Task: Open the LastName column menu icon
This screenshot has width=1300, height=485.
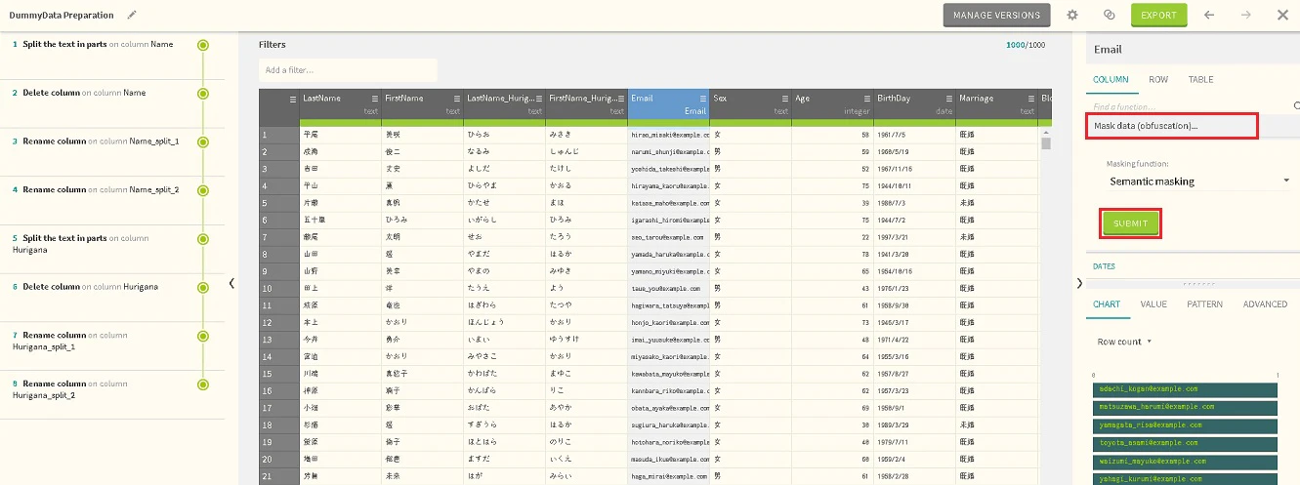Action: (375, 99)
